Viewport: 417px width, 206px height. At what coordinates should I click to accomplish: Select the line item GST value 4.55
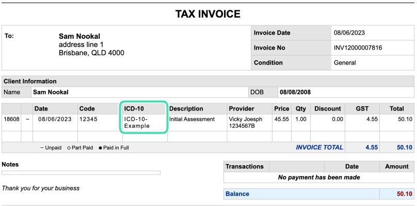[x=372, y=119]
